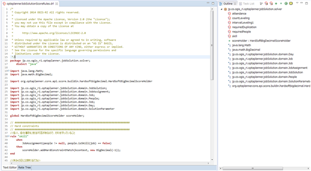Click the rule icon beside requiredPeople

point(229,32)
